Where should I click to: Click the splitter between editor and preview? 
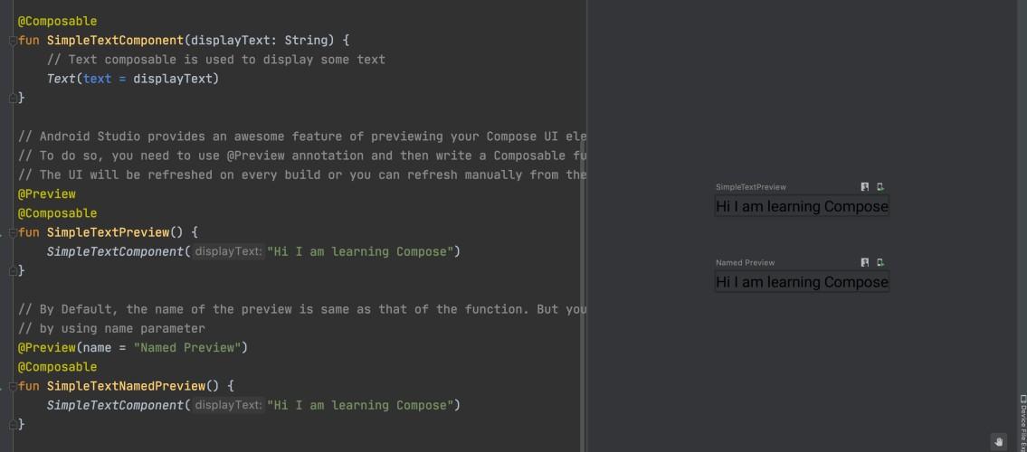[x=585, y=226]
